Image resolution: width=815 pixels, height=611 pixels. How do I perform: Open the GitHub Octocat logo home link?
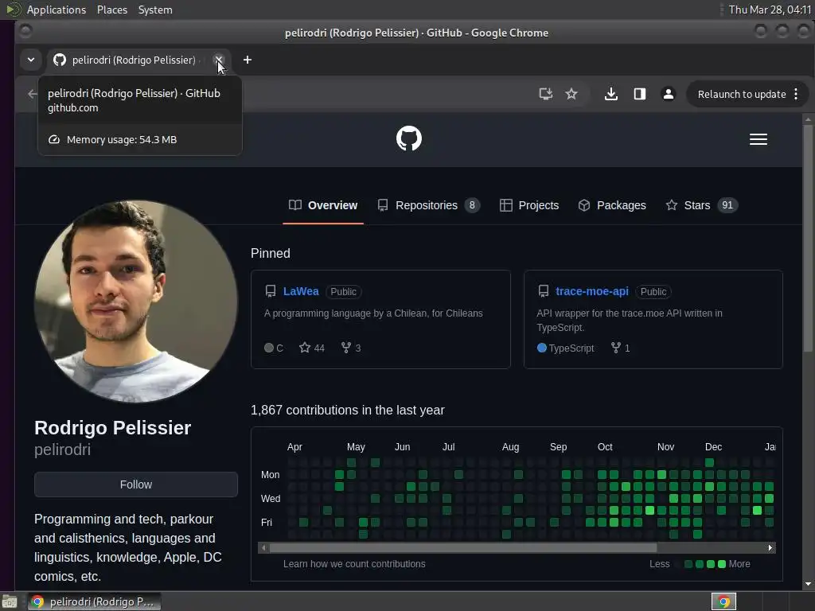pos(408,138)
